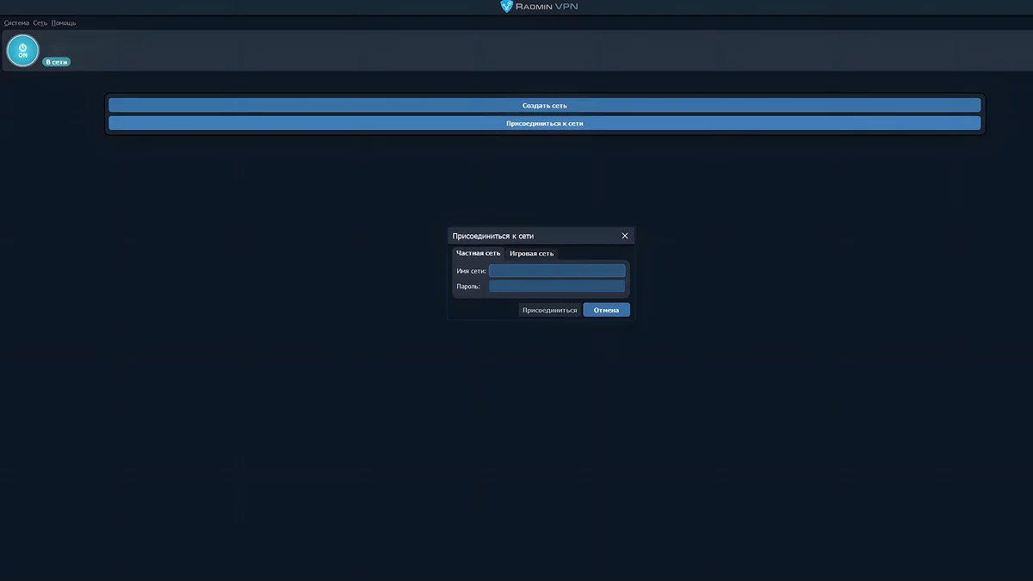1033x581 pixels.
Task: Switch to the Игровая сеть tab
Action: coord(531,254)
